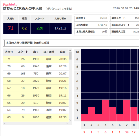The width and height of the screenshot is (139, 136).
Task: Click time 18:33 in row 63
Action: pos(63,117)
